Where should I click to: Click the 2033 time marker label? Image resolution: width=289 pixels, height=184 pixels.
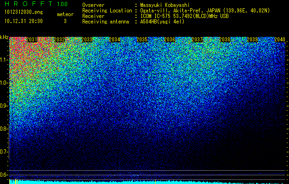87,40
